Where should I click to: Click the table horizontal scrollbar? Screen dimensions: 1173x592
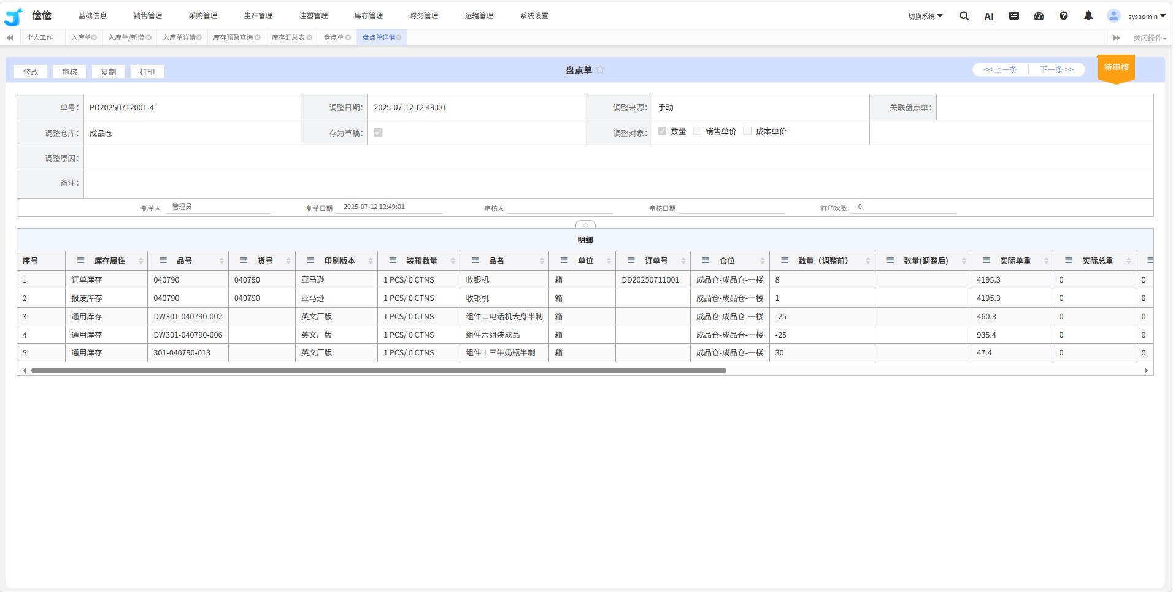379,370
